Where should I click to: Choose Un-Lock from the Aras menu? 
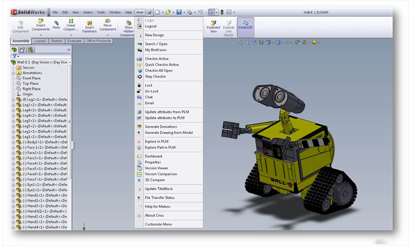click(x=151, y=91)
